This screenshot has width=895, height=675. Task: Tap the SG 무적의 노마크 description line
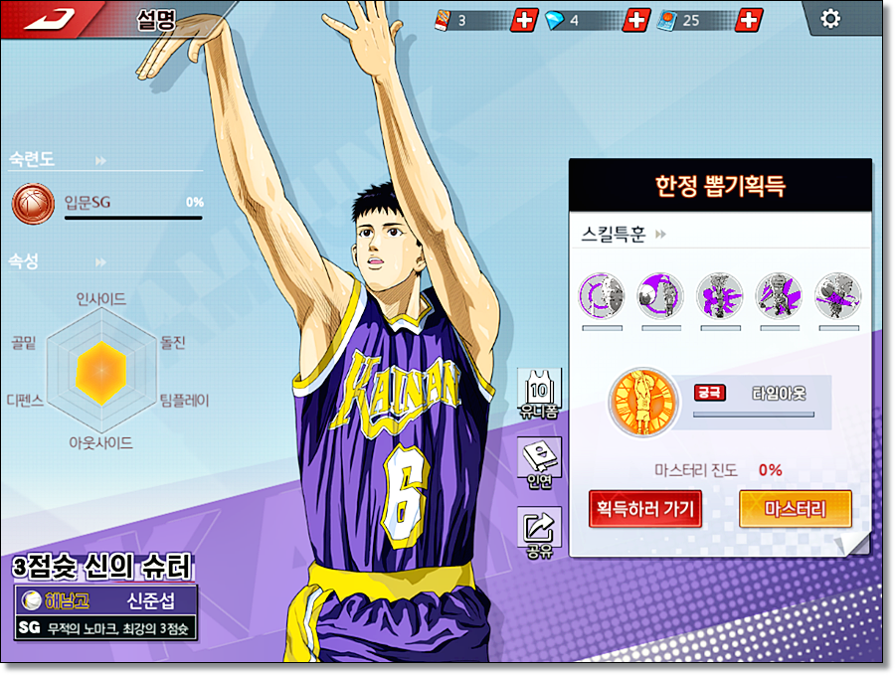tap(103, 628)
